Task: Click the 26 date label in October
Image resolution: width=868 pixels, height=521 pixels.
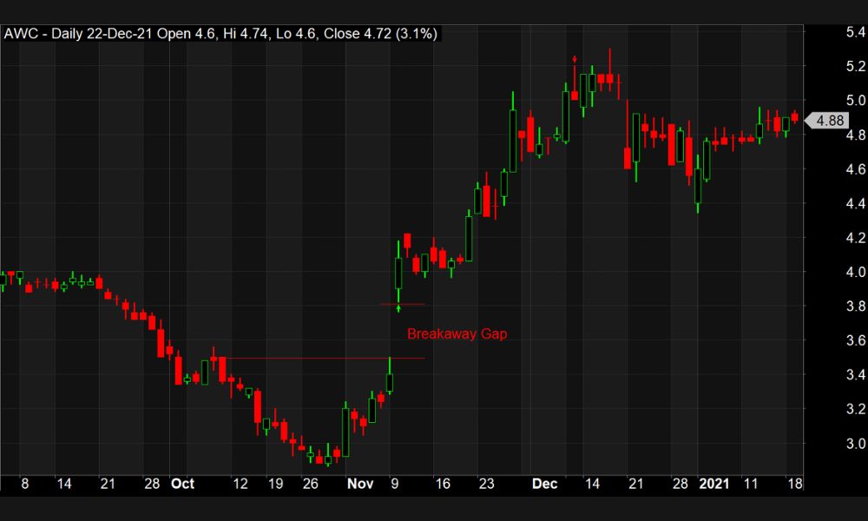Action: (310, 484)
